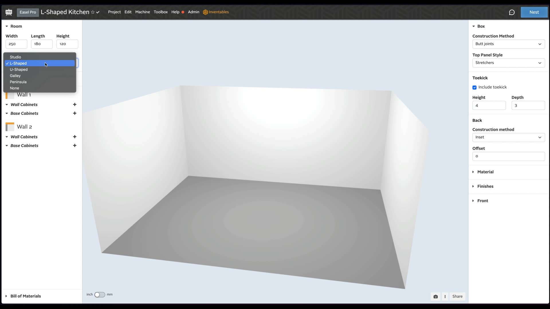Switch units from inch to mm
The height and width of the screenshot is (309, 550).
point(99,294)
